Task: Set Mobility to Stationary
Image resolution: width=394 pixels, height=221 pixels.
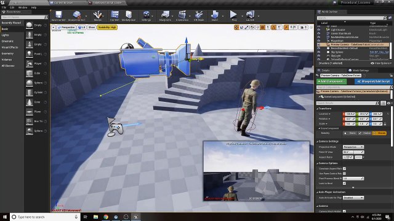Action: pyautogui.click(x=365, y=133)
